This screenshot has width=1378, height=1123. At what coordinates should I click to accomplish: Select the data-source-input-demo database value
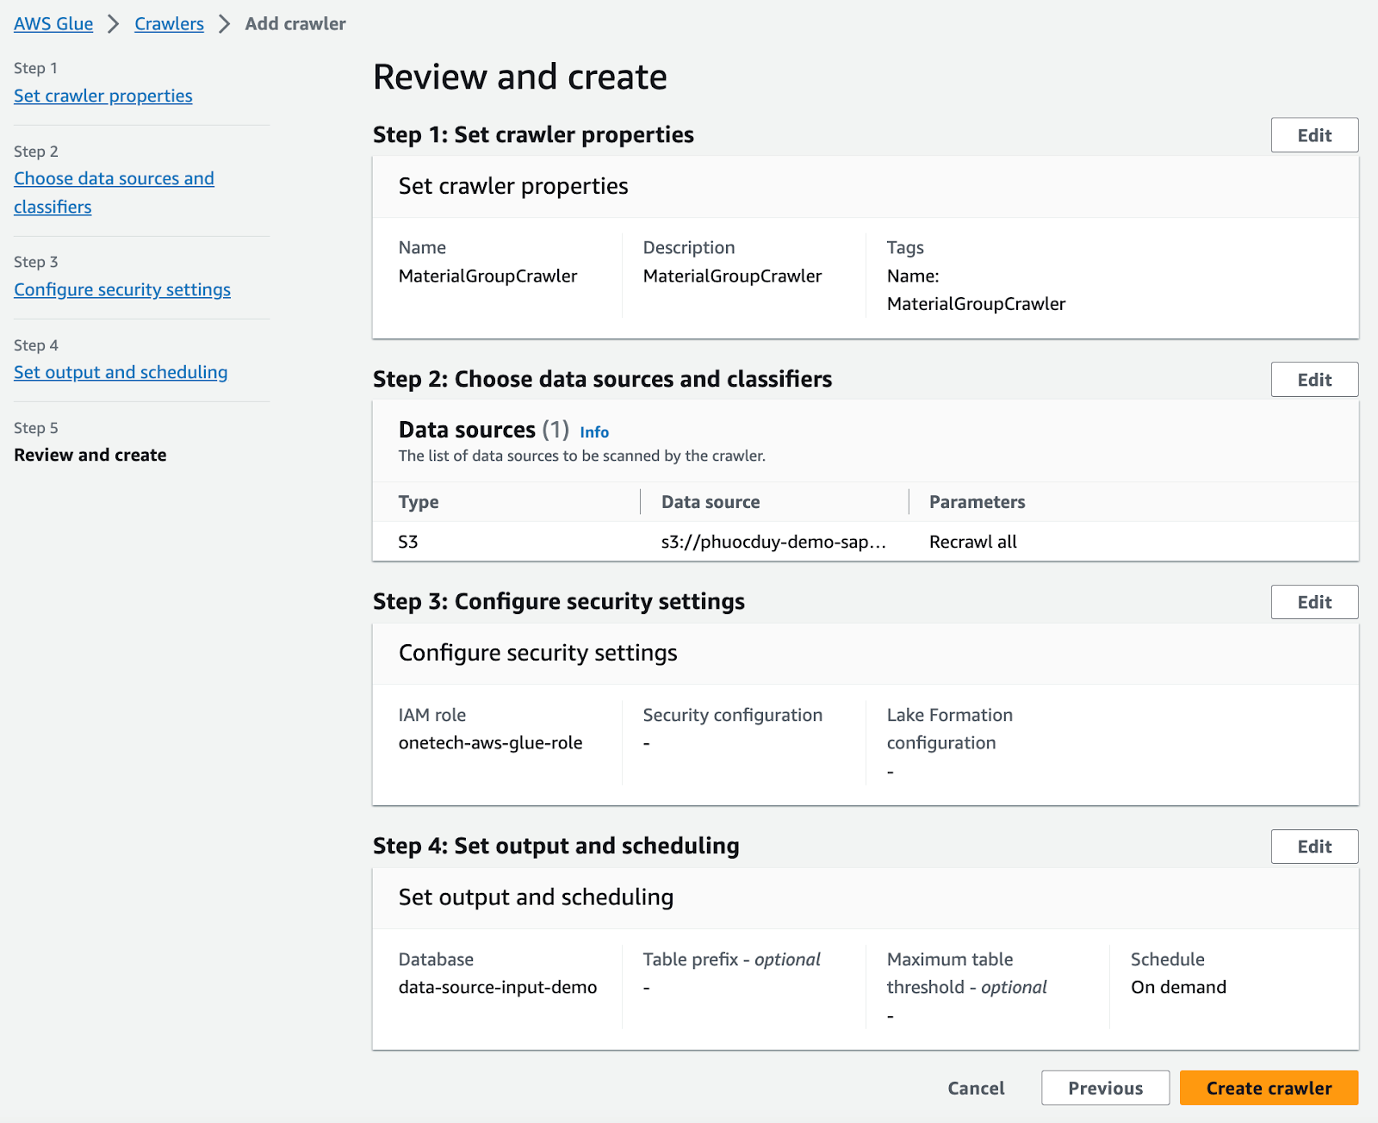point(498,987)
